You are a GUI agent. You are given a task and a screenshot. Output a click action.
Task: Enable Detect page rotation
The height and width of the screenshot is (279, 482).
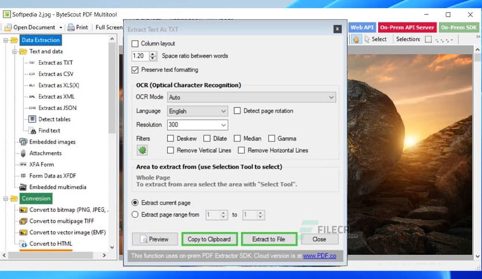pos(237,111)
